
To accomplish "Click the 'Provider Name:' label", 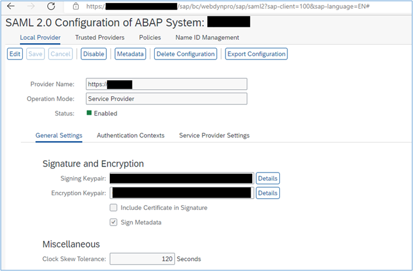I will [x=53, y=84].
